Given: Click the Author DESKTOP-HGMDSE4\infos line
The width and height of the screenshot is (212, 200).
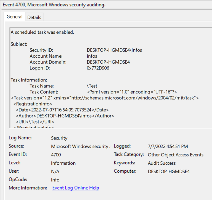Looking at the screenshot, I should 65,116.
